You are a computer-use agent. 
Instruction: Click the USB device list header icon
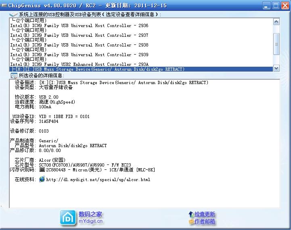(13, 15)
